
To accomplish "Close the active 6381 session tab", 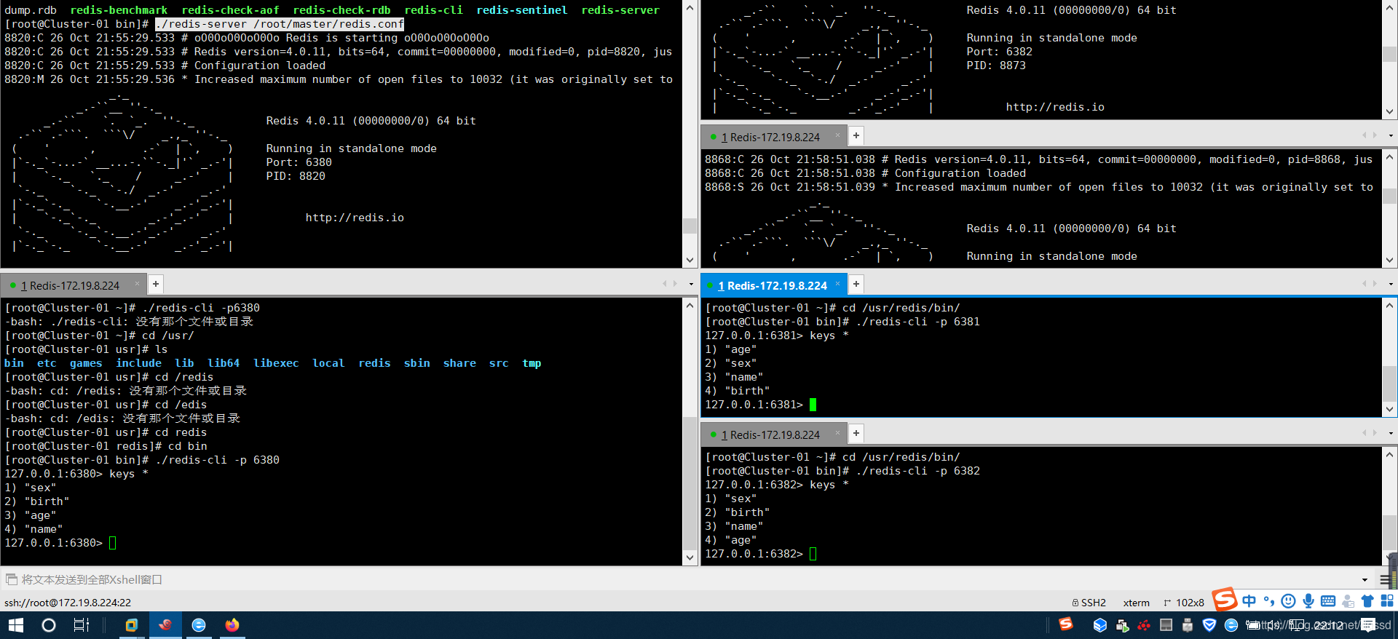I will click(837, 284).
